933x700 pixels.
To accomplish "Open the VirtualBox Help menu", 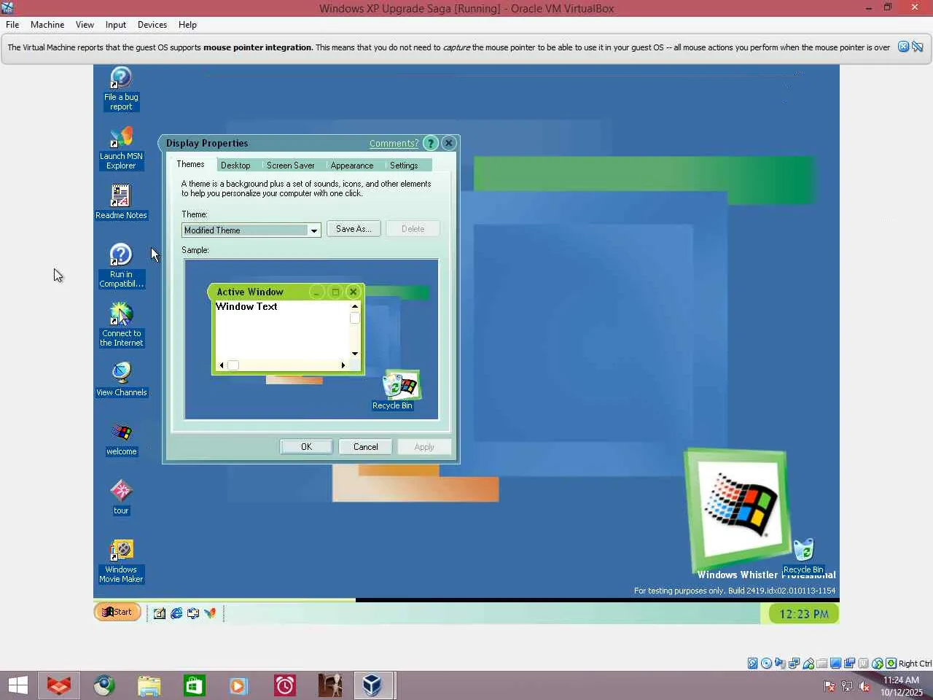I will click(187, 25).
